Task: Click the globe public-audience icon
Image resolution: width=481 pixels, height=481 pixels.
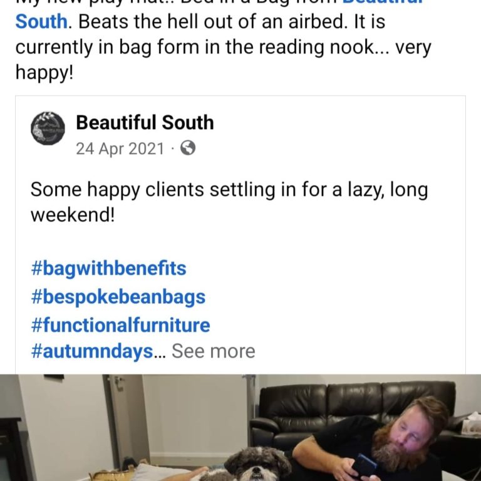Action: tap(188, 148)
